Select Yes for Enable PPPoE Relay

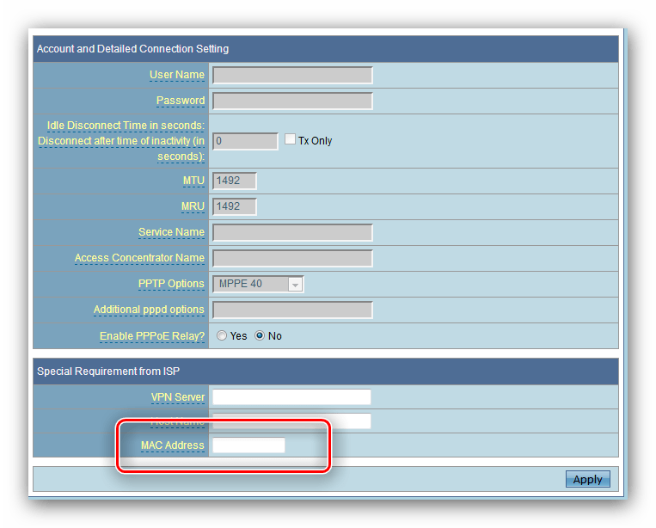tap(222, 335)
